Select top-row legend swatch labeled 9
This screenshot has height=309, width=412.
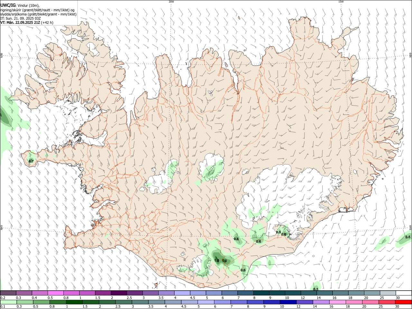coord(277,293)
